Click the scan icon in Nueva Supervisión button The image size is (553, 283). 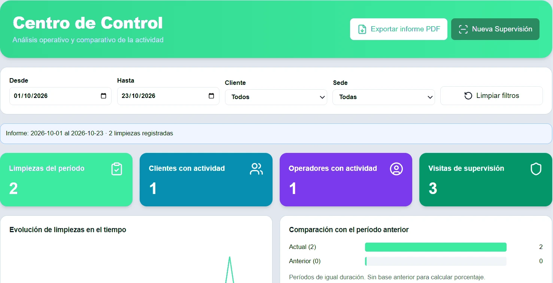click(463, 29)
